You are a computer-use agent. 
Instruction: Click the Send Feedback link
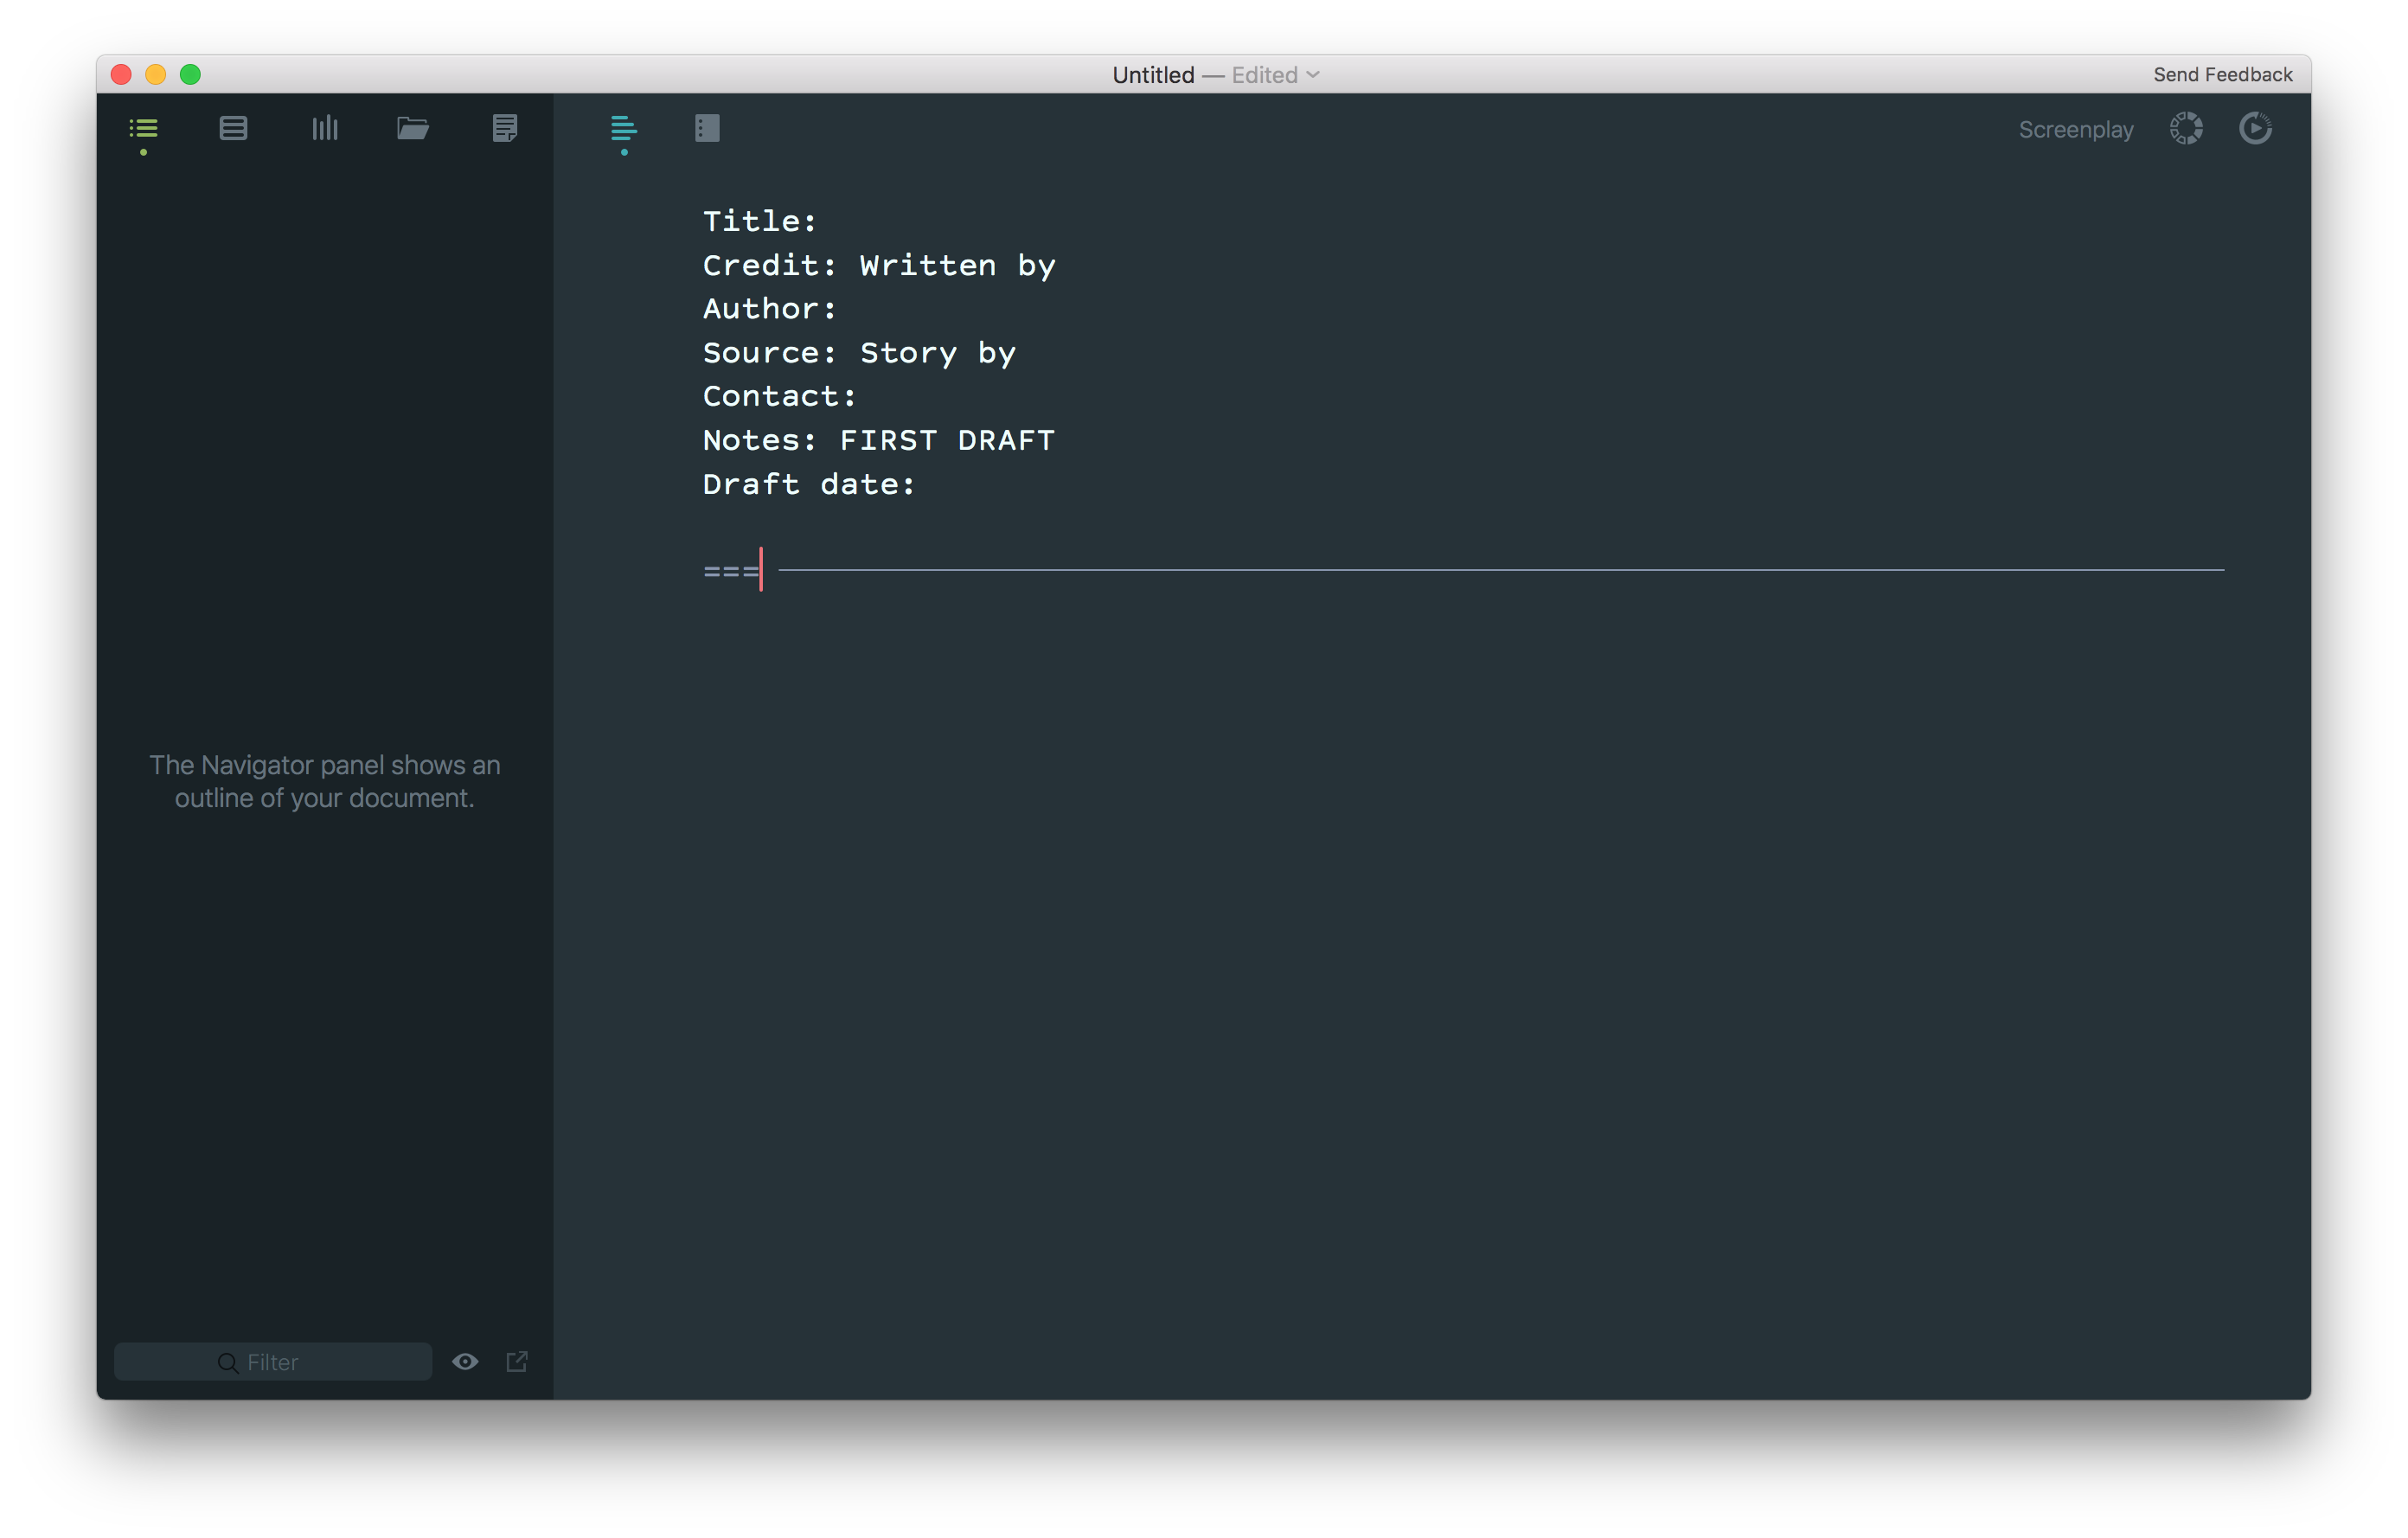click(2222, 75)
